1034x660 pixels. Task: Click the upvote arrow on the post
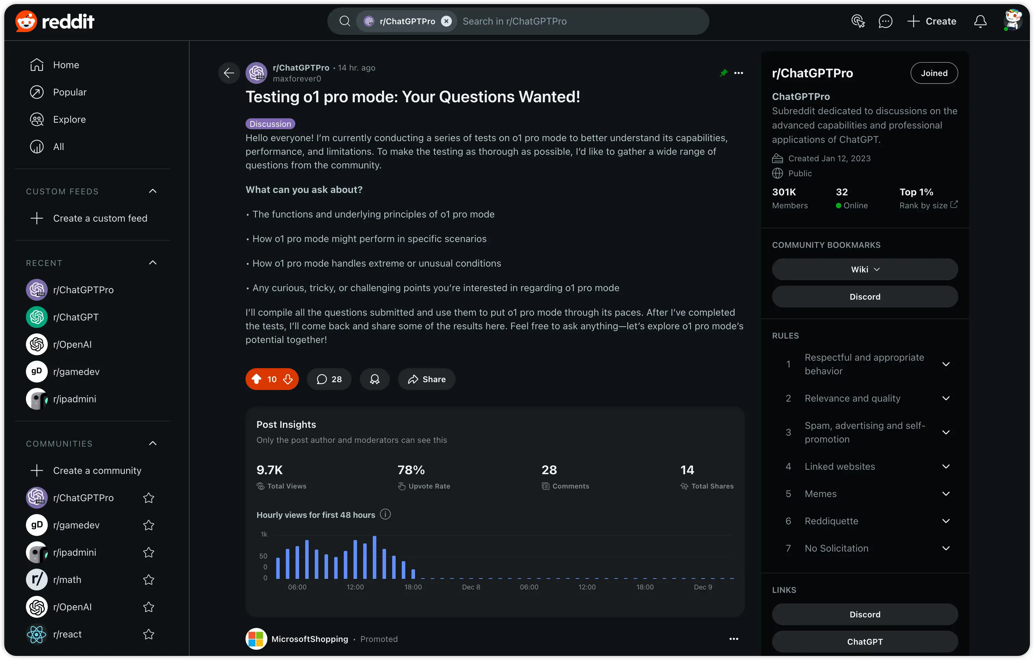pos(256,379)
